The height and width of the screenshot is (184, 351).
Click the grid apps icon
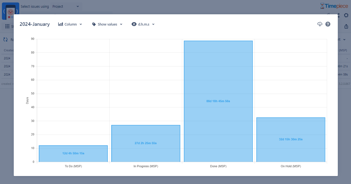coord(7,27)
